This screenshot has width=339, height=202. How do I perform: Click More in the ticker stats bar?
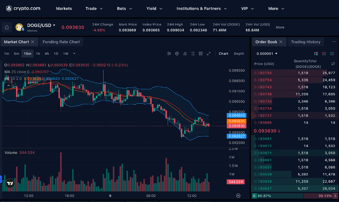pos(280,27)
